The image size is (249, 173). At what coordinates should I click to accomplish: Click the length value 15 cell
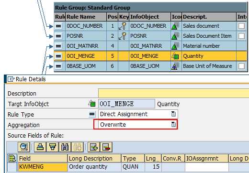[153, 167]
